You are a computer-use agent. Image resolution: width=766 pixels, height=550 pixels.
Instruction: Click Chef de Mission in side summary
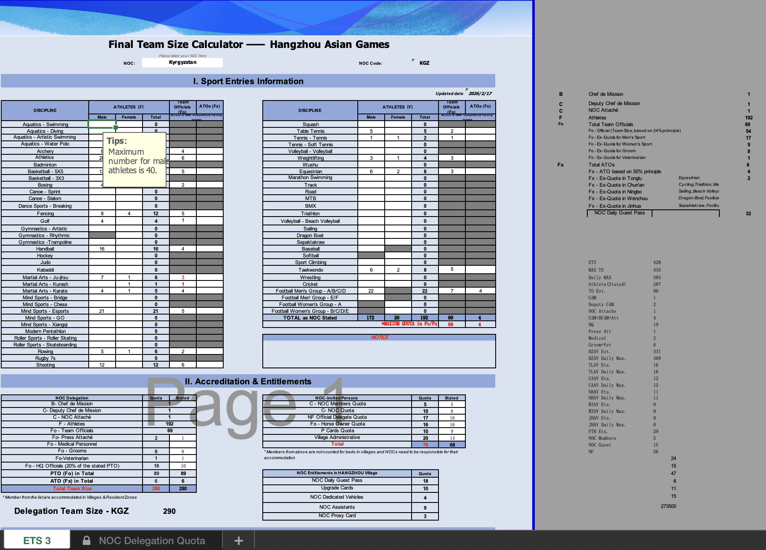(x=606, y=94)
